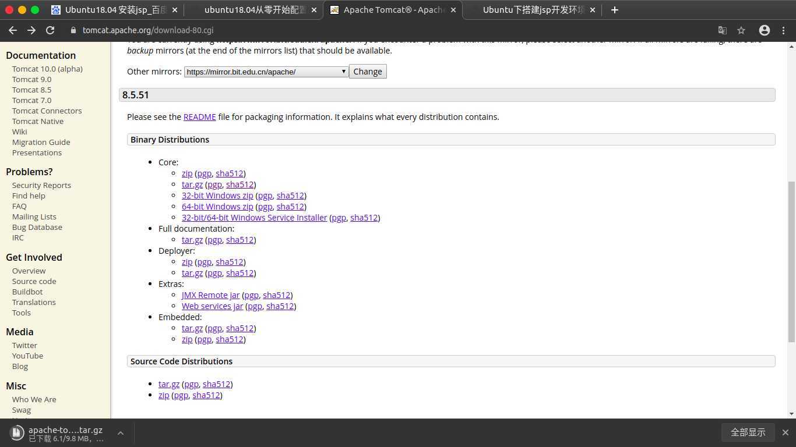Bookmark this page with star icon
Image resolution: width=796 pixels, height=447 pixels.
coord(741,30)
